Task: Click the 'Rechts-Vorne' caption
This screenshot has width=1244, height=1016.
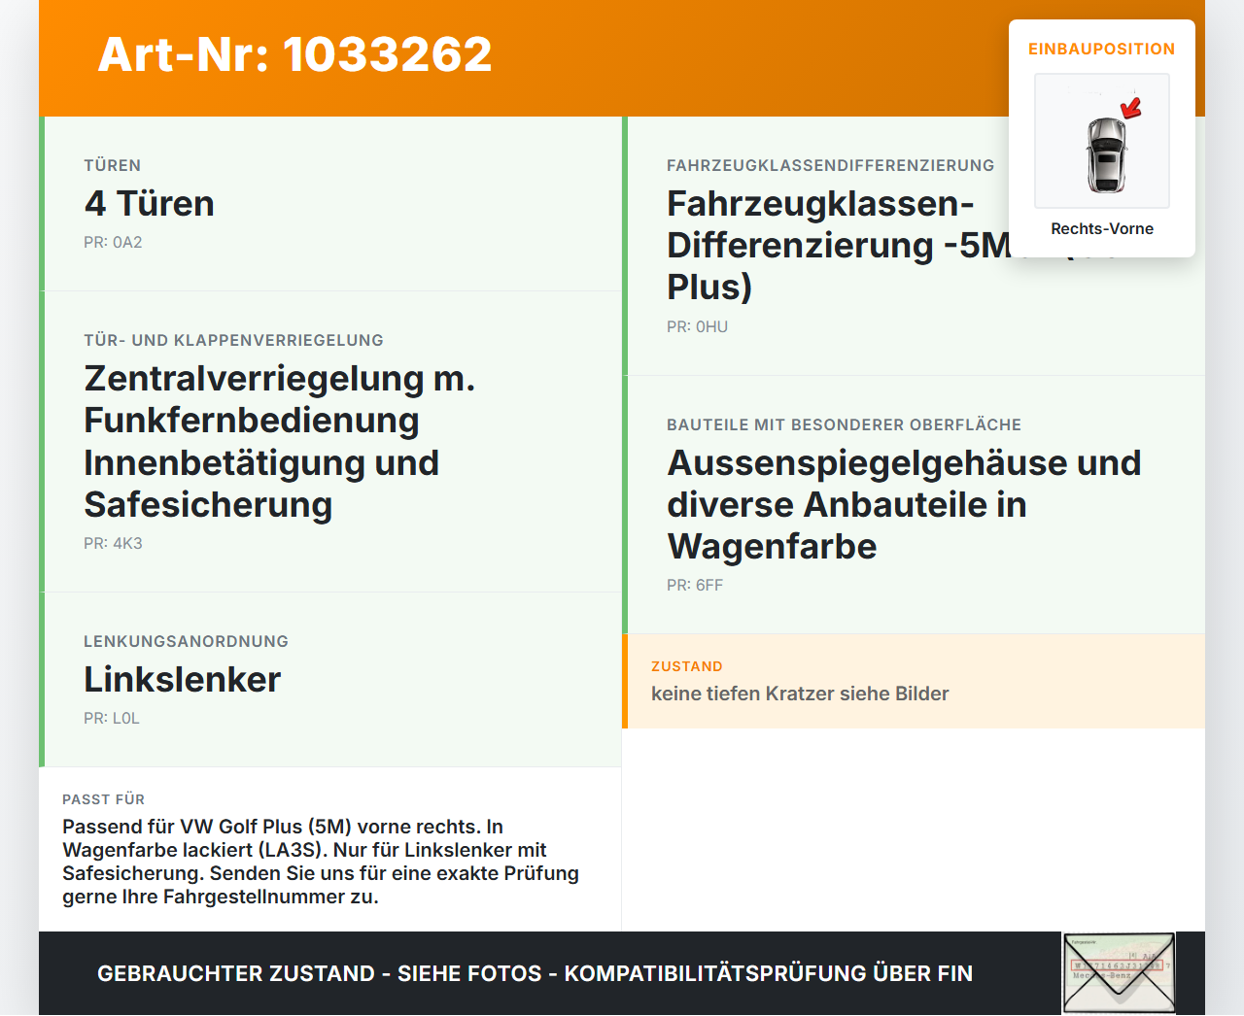Action: (x=1102, y=228)
